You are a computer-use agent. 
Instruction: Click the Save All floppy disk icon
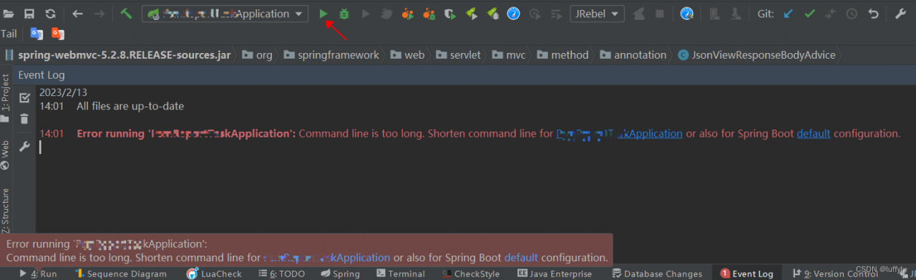tap(29, 13)
